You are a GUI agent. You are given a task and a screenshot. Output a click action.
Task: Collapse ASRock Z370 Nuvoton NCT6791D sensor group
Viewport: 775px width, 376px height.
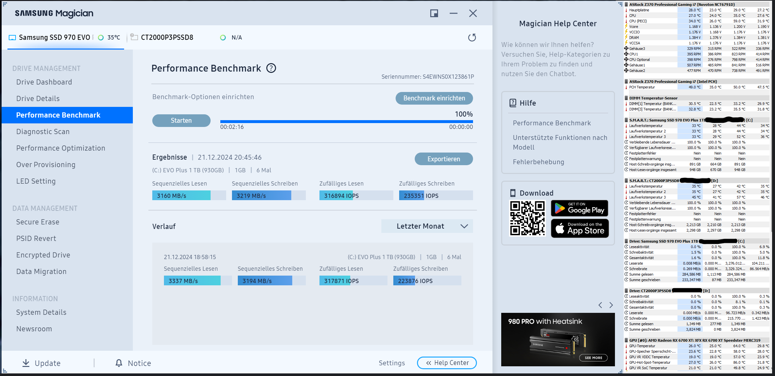click(626, 5)
